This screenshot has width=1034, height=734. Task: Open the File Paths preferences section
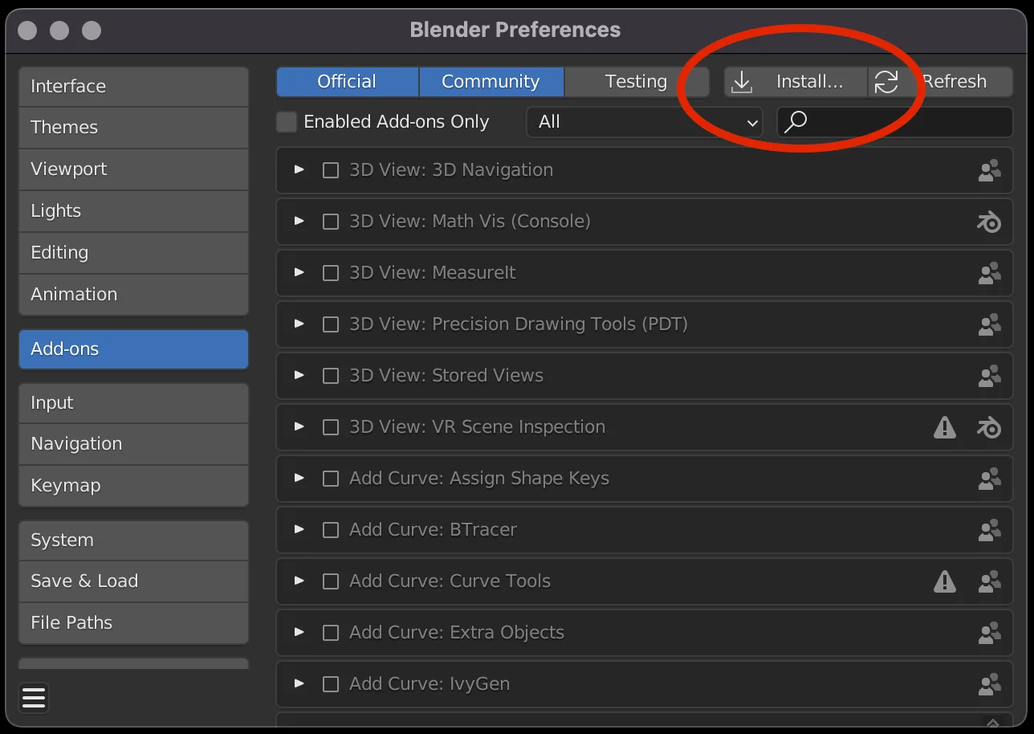[133, 623]
